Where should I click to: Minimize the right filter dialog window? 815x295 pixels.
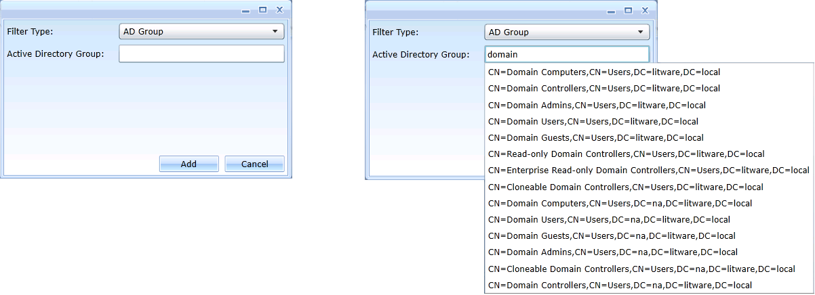pos(612,11)
